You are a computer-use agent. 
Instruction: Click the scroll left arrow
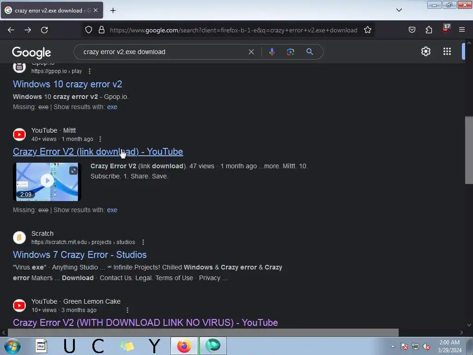[4, 333]
